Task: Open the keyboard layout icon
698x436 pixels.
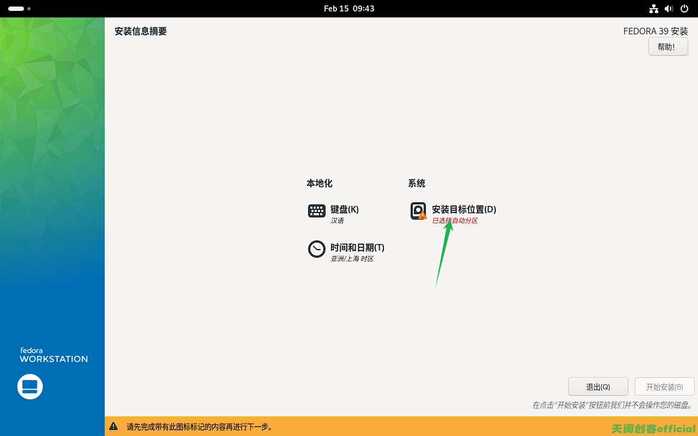Action: coord(317,211)
